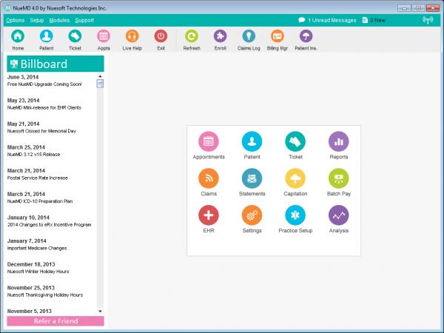
Task: Click the 'January 7, 2014' date heading
Action: tap(27, 241)
